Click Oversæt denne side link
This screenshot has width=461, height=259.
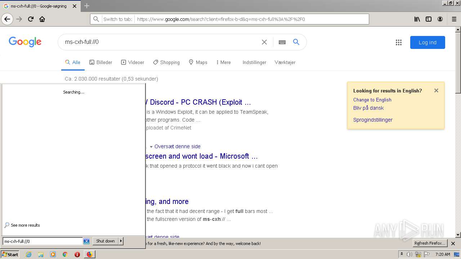tap(178, 146)
